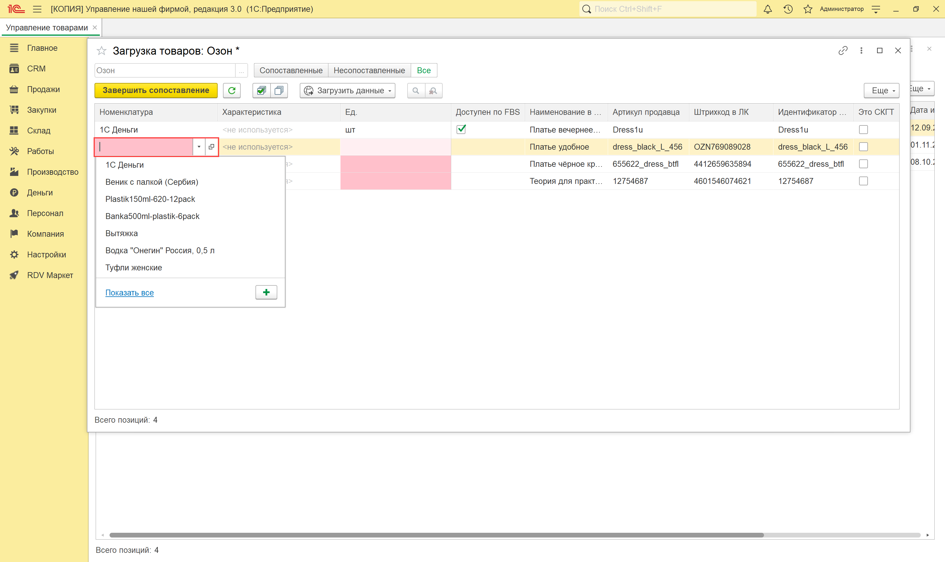This screenshot has width=945, height=562.
Task: Sort by Номенклатура column header
Action: click(156, 112)
